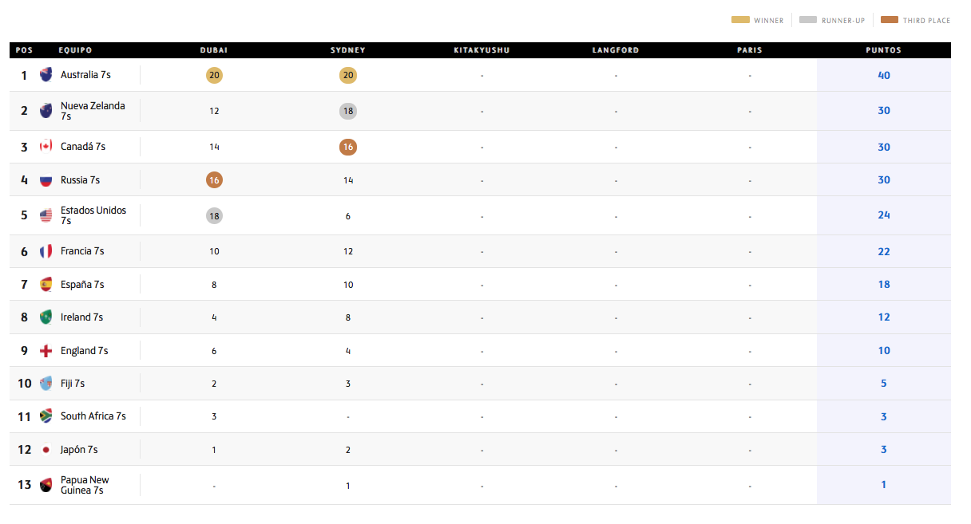Click the Nueva Zelanda 7s flag icon
Image resolution: width=971 pixels, height=524 pixels.
(46, 111)
